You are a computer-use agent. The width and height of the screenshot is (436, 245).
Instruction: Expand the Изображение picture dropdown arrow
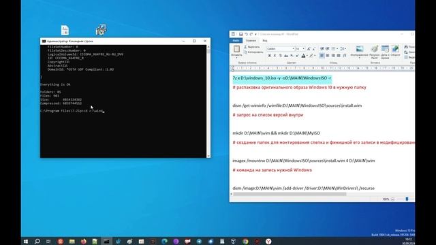point(360,58)
